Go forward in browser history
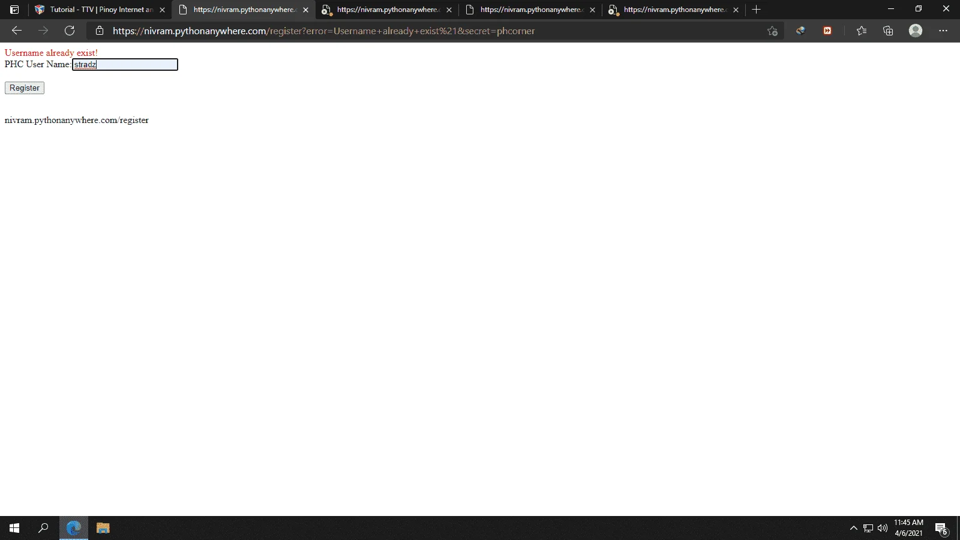 pyautogui.click(x=43, y=31)
